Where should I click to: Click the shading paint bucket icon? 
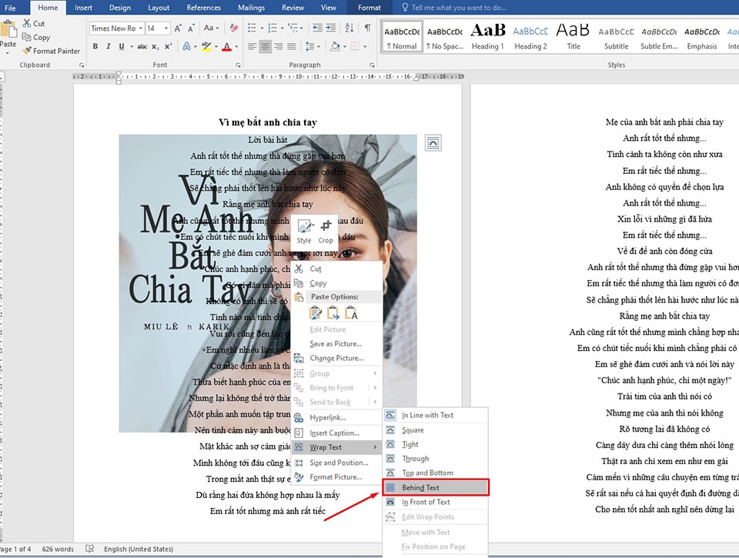(335, 46)
